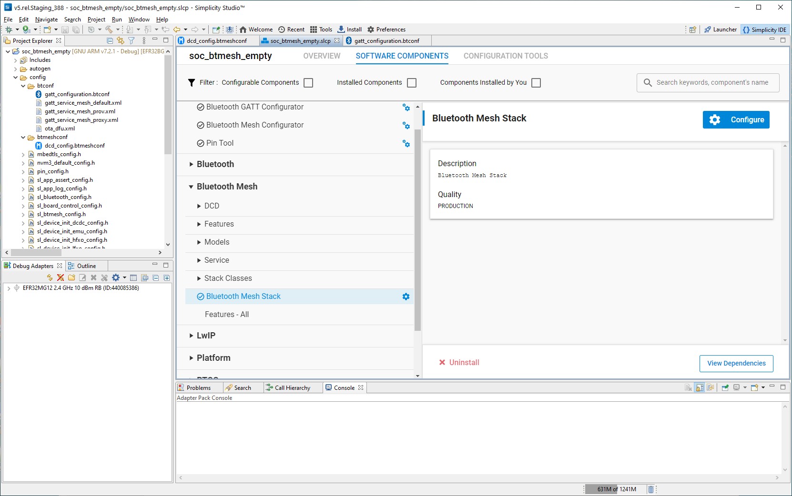This screenshot has width=792, height=496.
Task: Open the Bluetooth Mesh Stack component settings gear
Action: click(406, 296)
